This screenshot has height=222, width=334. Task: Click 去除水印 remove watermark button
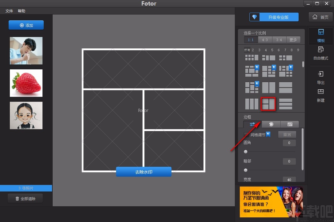point(144,172)
